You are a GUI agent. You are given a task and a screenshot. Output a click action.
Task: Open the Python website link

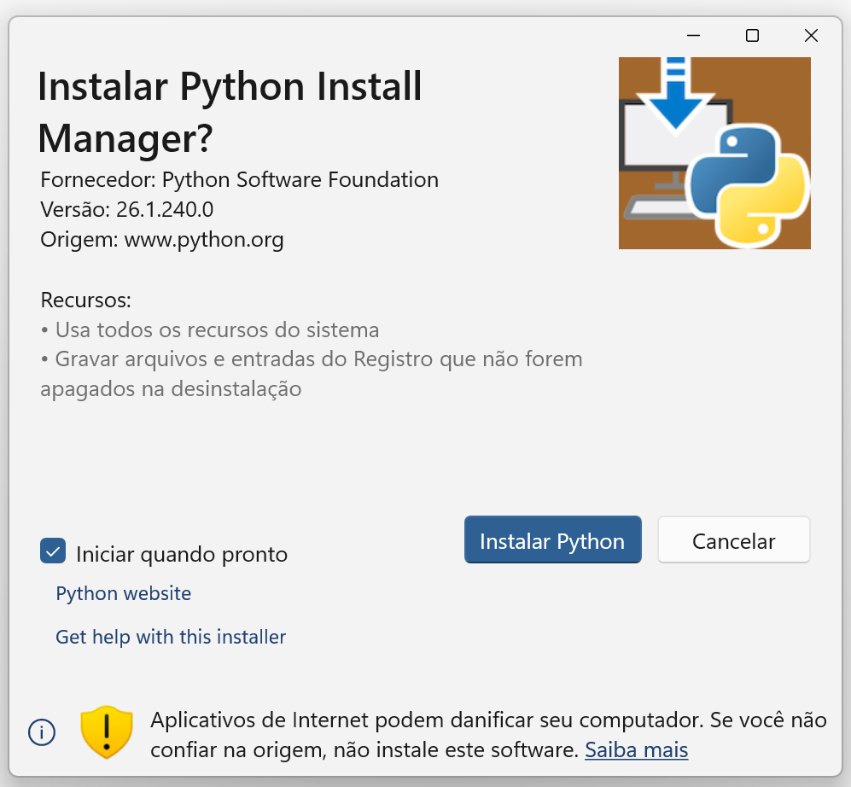click(124, 593)
